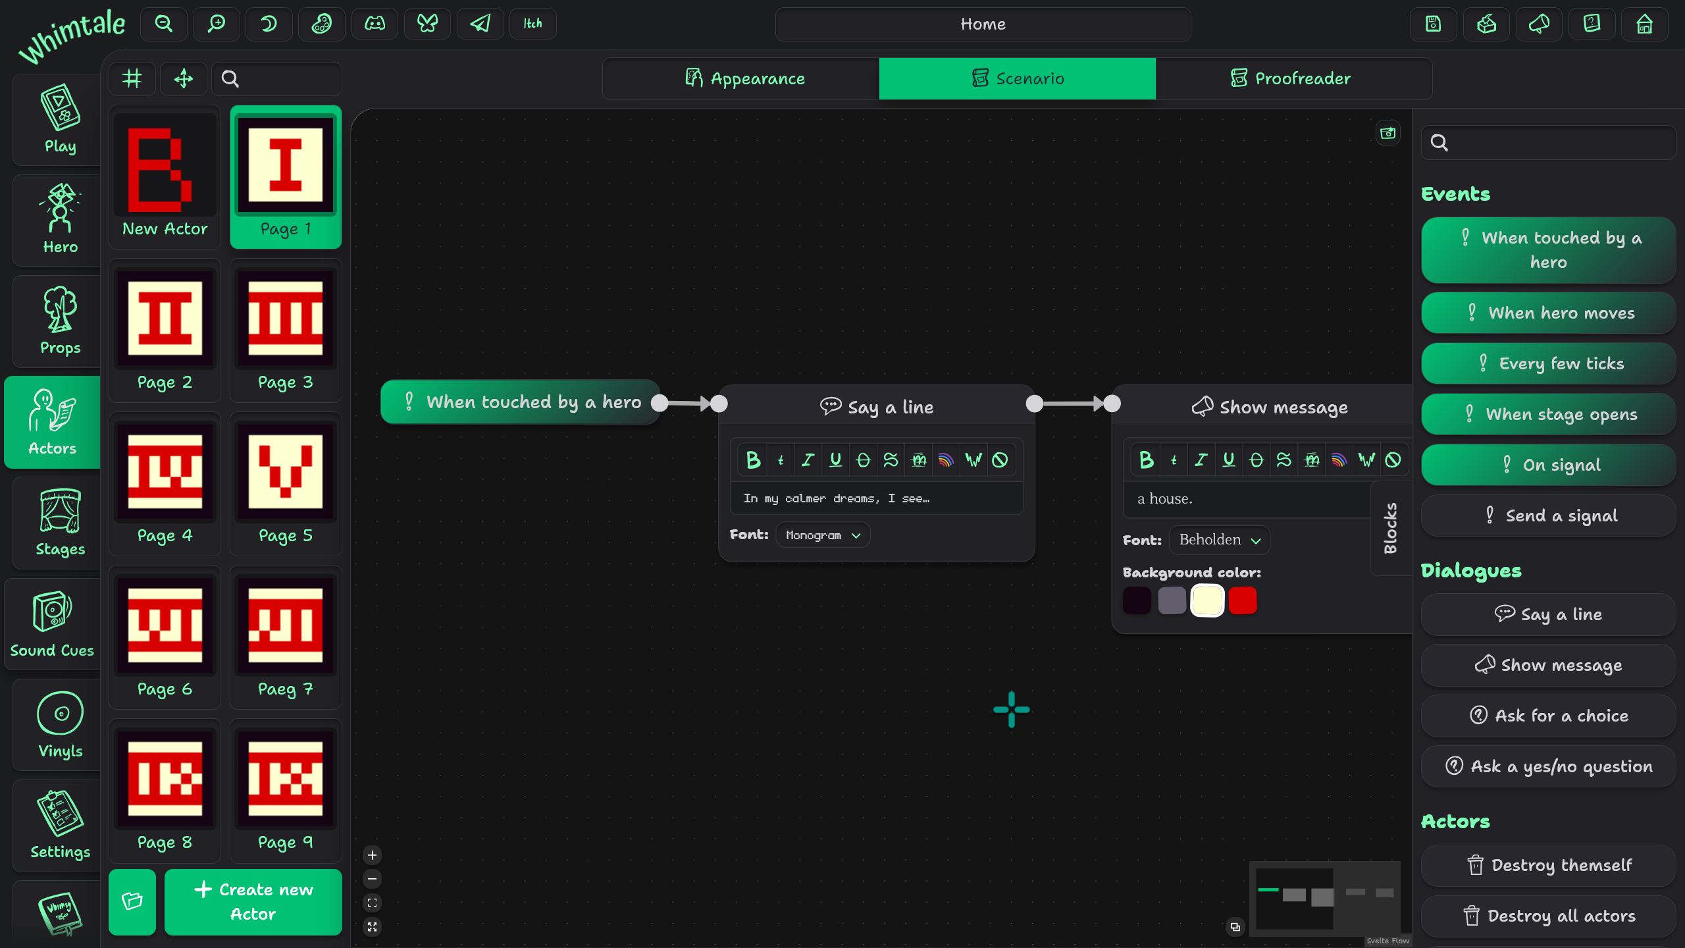Open the Sound Cues sidebar section
Image resolution: width=1685 pixels, height=948 pixels.
point(52,624)
